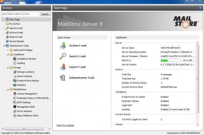
Task: Open SMTP Settings tree entry
Action: (24, 102)
